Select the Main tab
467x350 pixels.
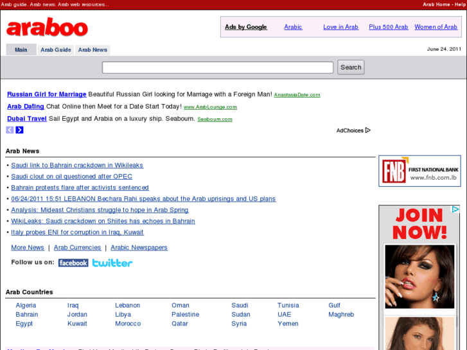pos(21,49)
